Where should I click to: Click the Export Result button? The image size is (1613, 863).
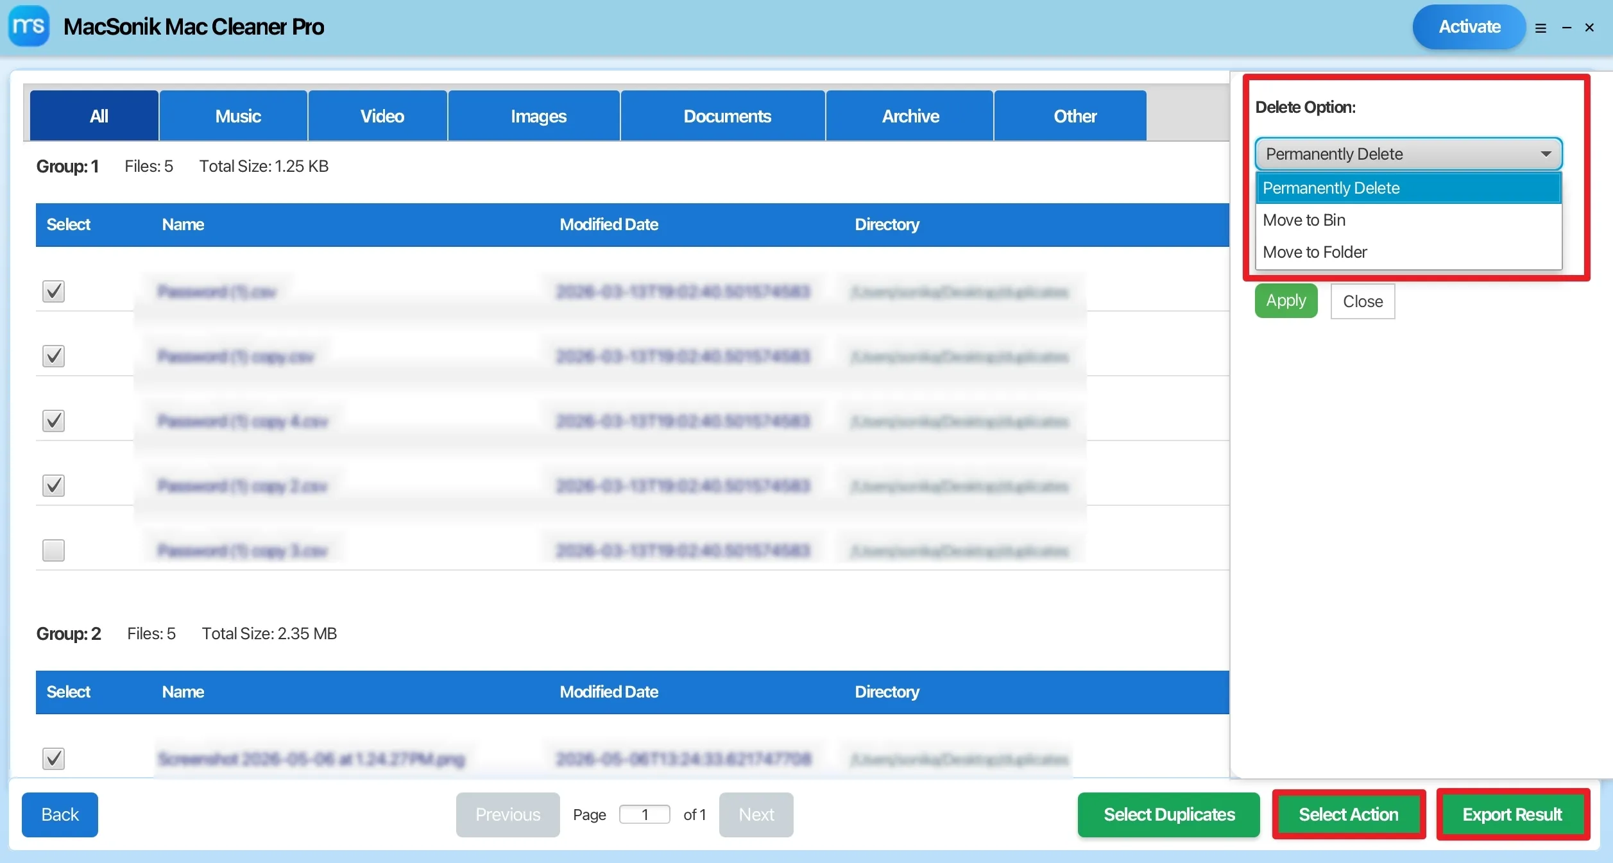(1512, 814)
